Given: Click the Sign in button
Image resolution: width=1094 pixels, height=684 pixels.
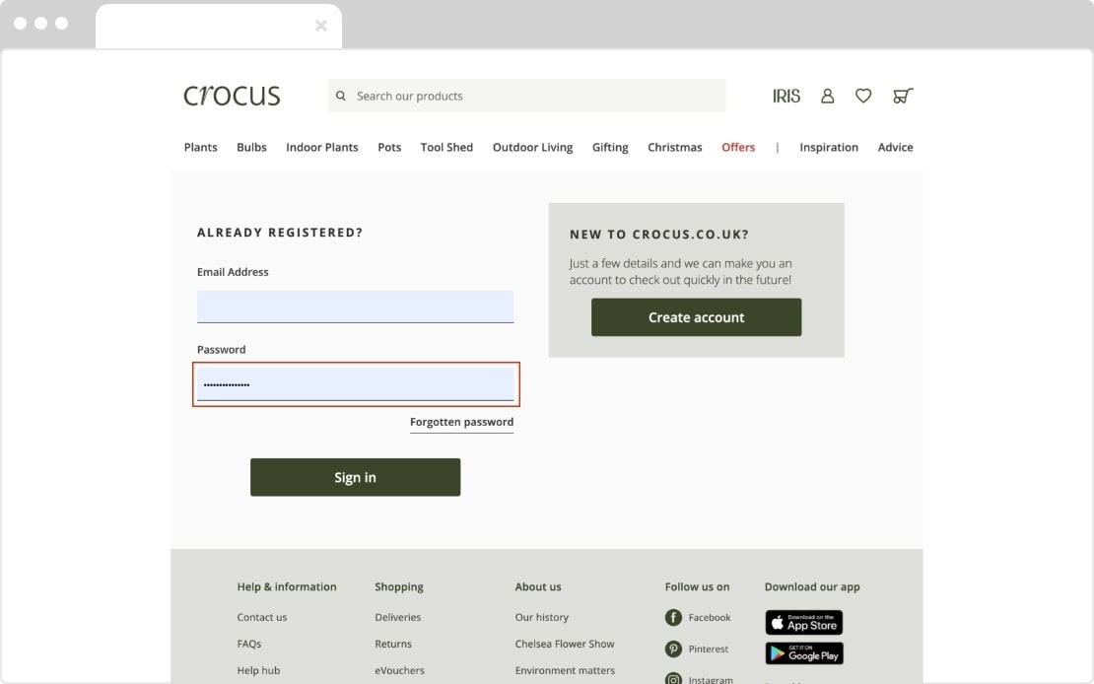Looking at the screenshot, I should (355, 477).
